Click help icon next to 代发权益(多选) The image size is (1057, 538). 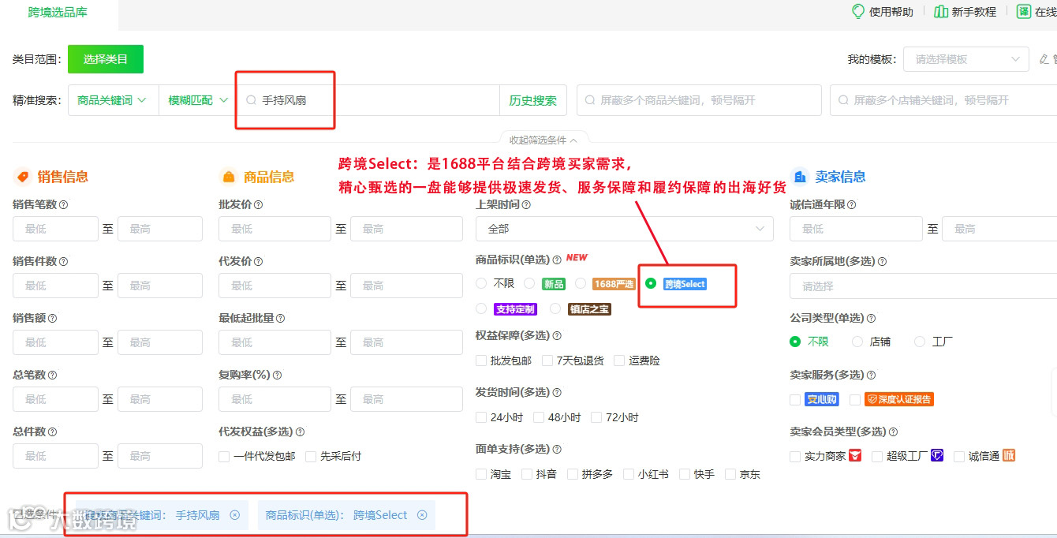(x=300, y=432)
